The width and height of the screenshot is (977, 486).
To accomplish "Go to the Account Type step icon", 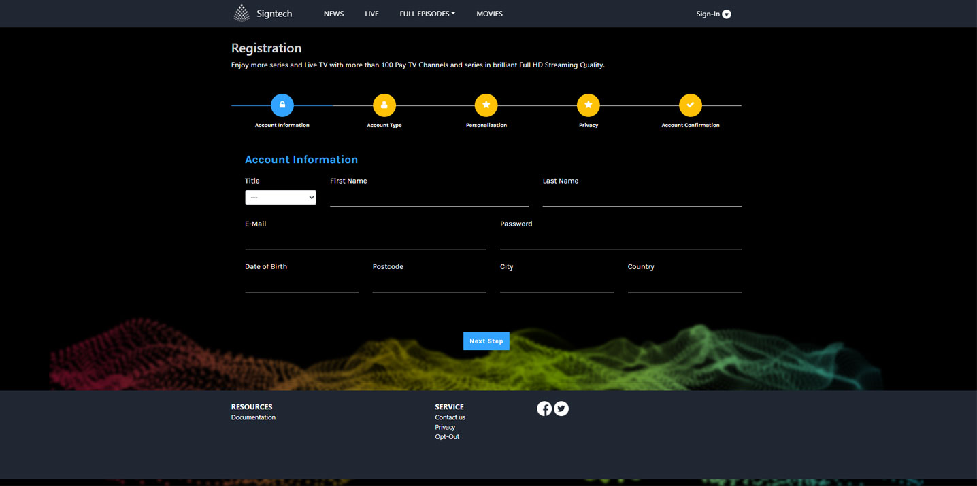I will click(384, 105).
